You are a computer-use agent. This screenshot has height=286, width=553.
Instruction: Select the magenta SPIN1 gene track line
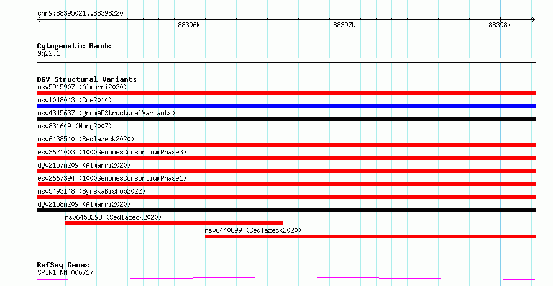click(x=286, y=279)
